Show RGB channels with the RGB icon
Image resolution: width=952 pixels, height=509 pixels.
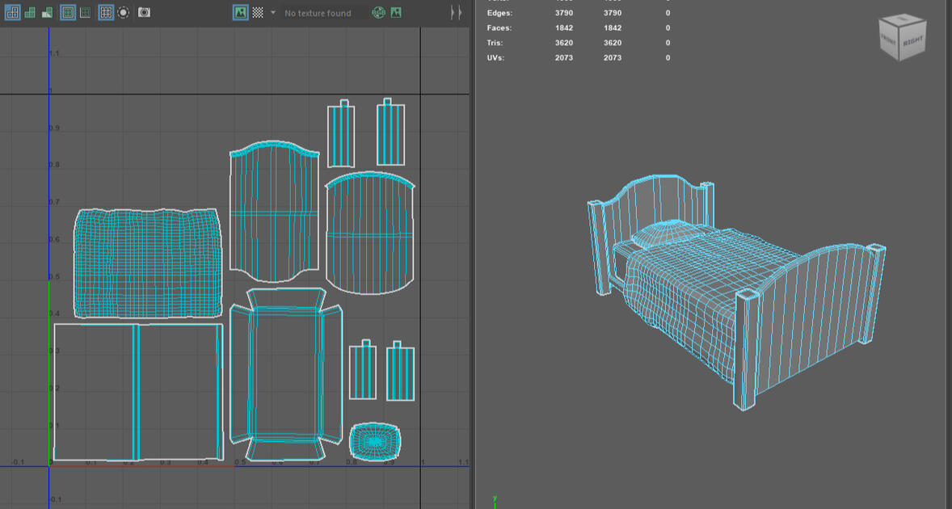coord(378,13)
